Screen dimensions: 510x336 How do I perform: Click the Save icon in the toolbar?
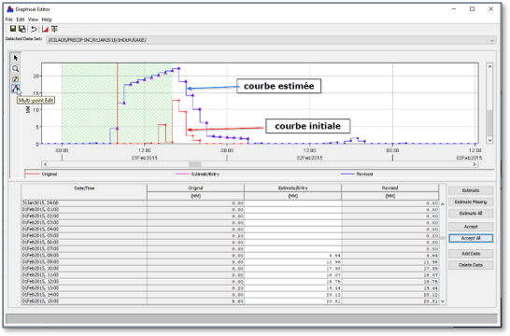click(13, 29)
